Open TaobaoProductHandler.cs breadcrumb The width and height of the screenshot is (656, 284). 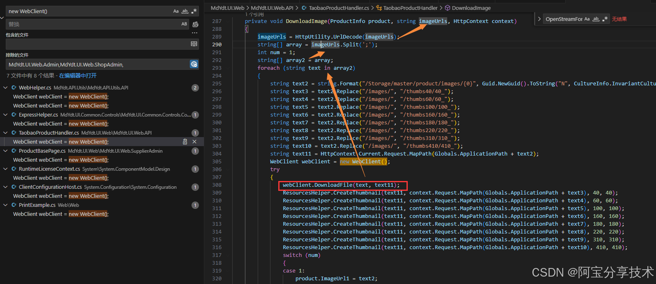(339, 8)
